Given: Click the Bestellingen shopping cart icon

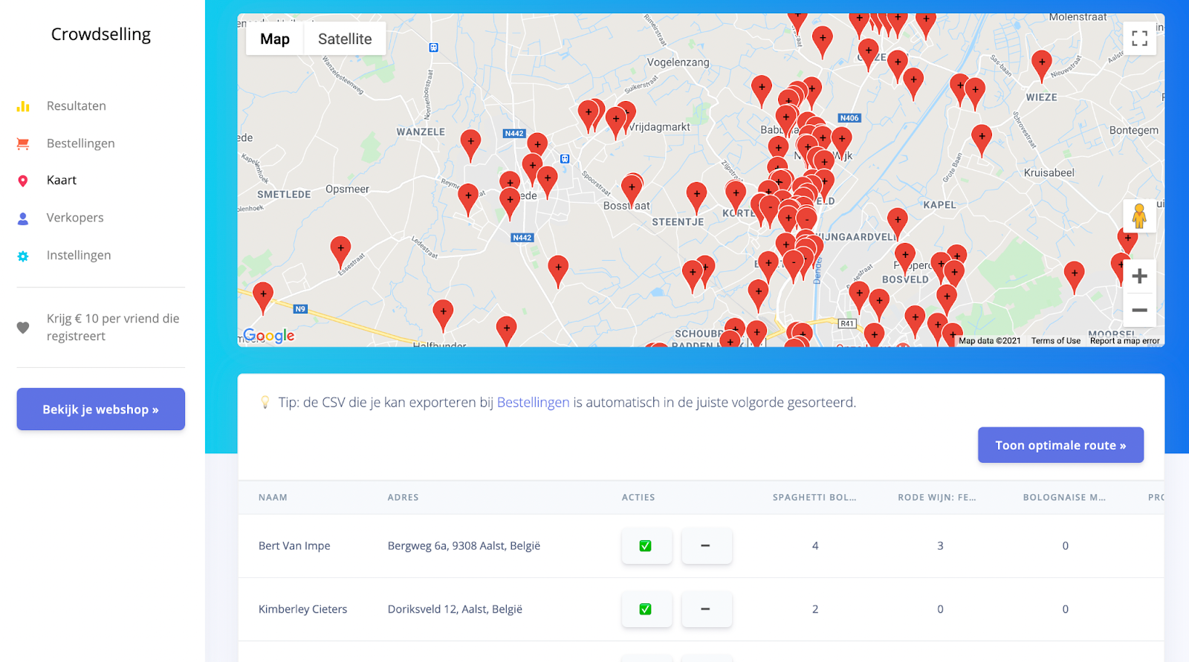Looking at the screenshot, I should (23, 143).
